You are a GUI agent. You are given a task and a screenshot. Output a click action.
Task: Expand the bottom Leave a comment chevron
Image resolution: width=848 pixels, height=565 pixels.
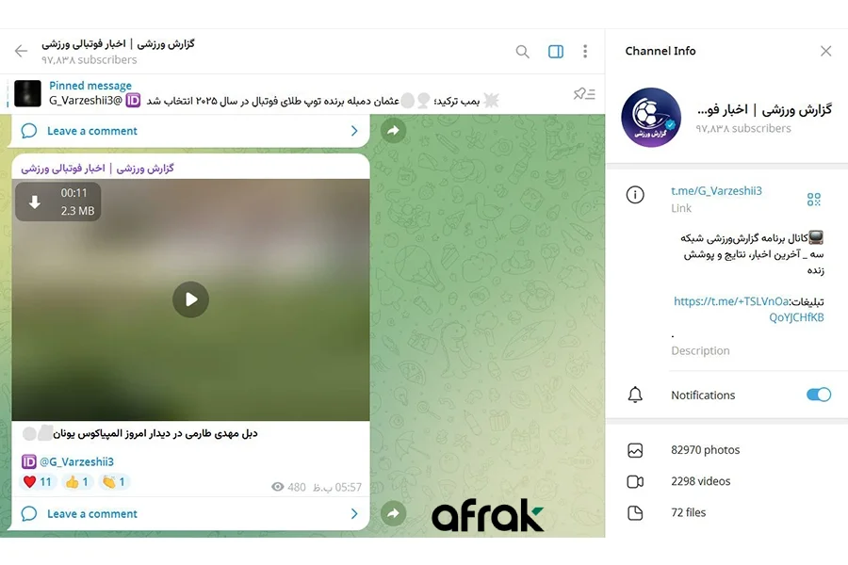pos(354,513)
